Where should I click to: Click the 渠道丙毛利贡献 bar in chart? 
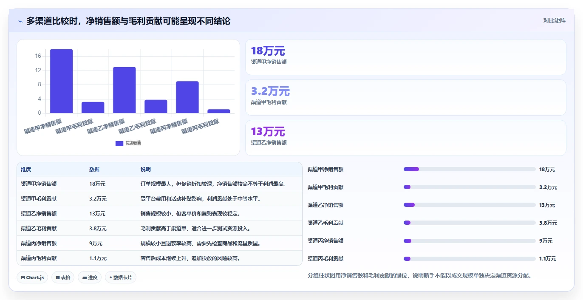[x=219, y=111]
